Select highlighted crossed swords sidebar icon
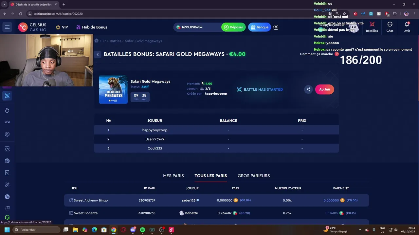This screenshot has height=235, width=419. (x=7, y=96)
